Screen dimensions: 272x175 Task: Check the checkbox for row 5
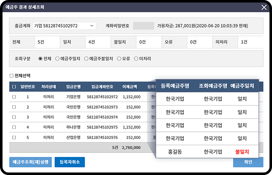coord(14,137)
